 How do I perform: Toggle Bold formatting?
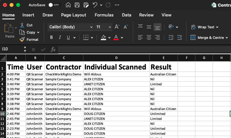[51, 38]
